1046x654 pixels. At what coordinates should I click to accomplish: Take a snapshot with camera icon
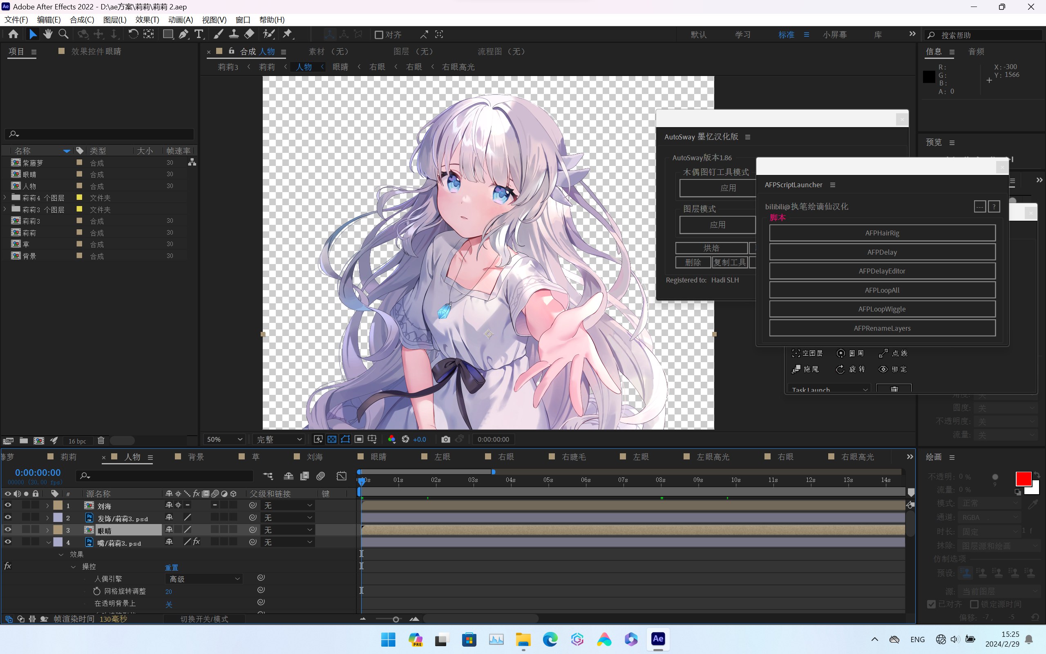(x=446, y=439)
